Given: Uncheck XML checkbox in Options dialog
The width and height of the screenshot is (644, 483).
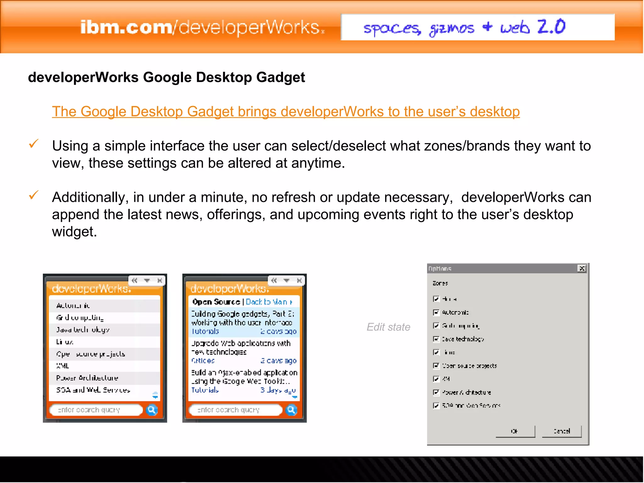Looking at the screenshot, I should coord(436,379).
